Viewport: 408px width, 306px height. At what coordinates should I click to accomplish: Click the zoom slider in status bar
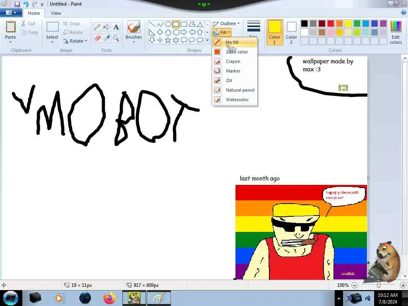(379, 285)
